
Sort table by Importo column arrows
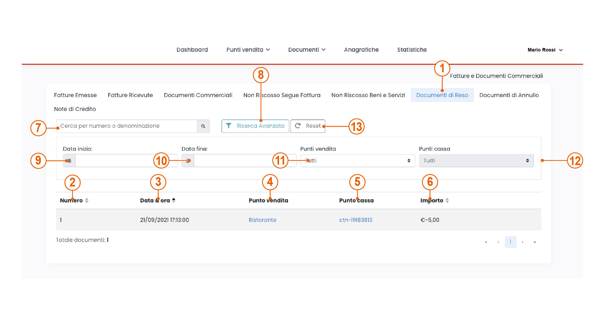447,201
